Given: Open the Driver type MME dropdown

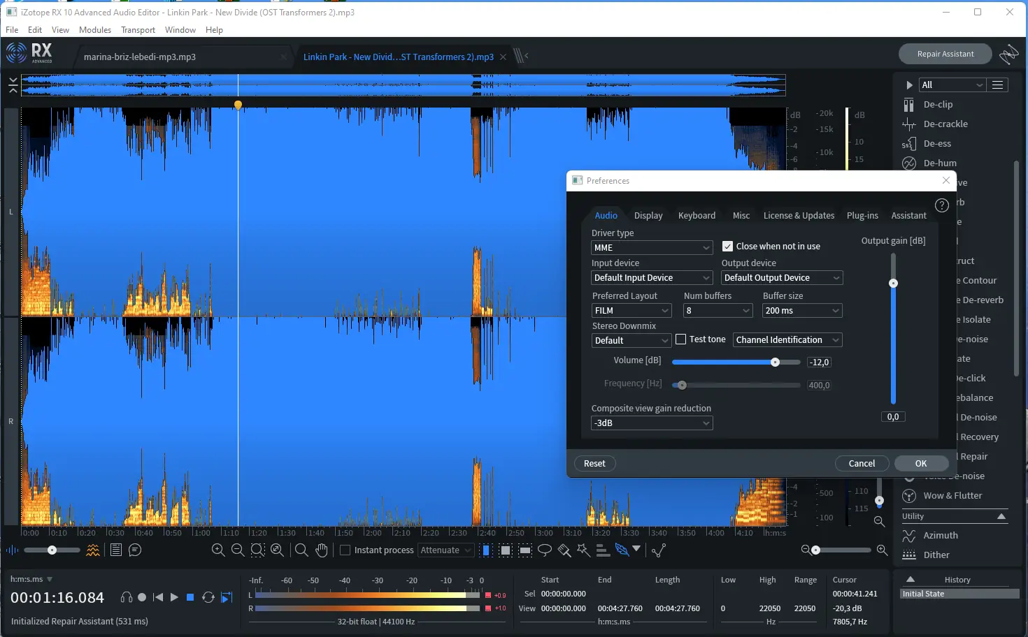Looking at the screenshot, I should pyautogui.click(x=651, y=248).
